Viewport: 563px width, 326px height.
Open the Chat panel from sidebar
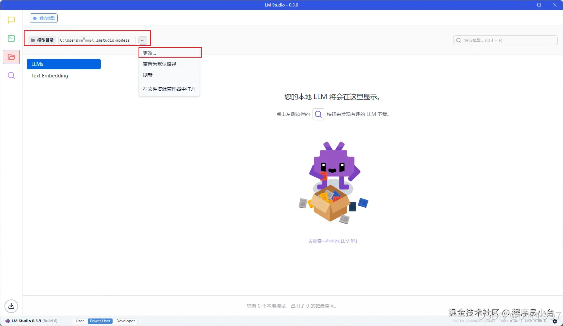[x=11, y=20]
